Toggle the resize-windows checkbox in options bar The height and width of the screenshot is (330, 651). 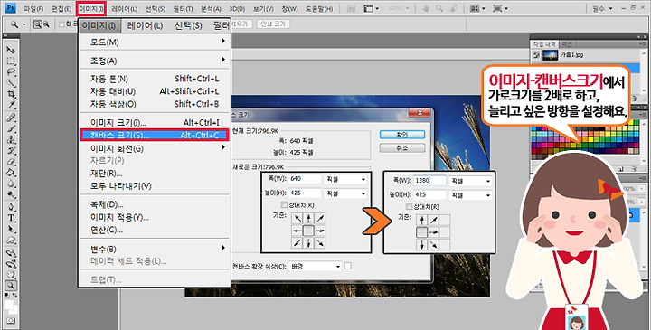(61, 24)
